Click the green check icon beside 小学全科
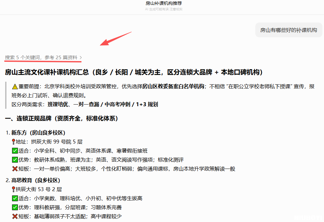The width and height of the screenshot is (324, 222). click(x=15, y=151)
